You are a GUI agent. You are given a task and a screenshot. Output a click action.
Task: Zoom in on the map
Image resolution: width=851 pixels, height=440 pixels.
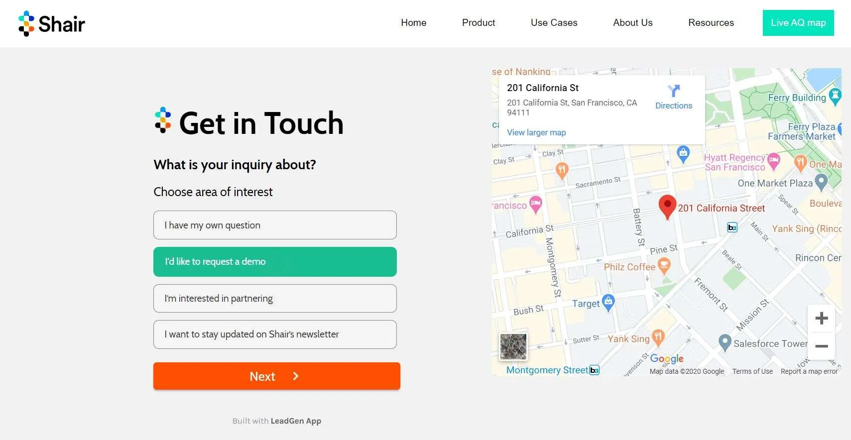click(821, 319)
